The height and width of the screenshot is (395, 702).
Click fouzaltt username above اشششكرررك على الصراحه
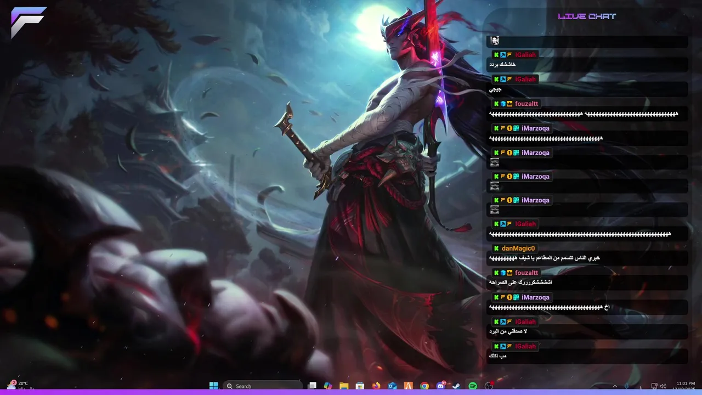click(x=526, y=273)
